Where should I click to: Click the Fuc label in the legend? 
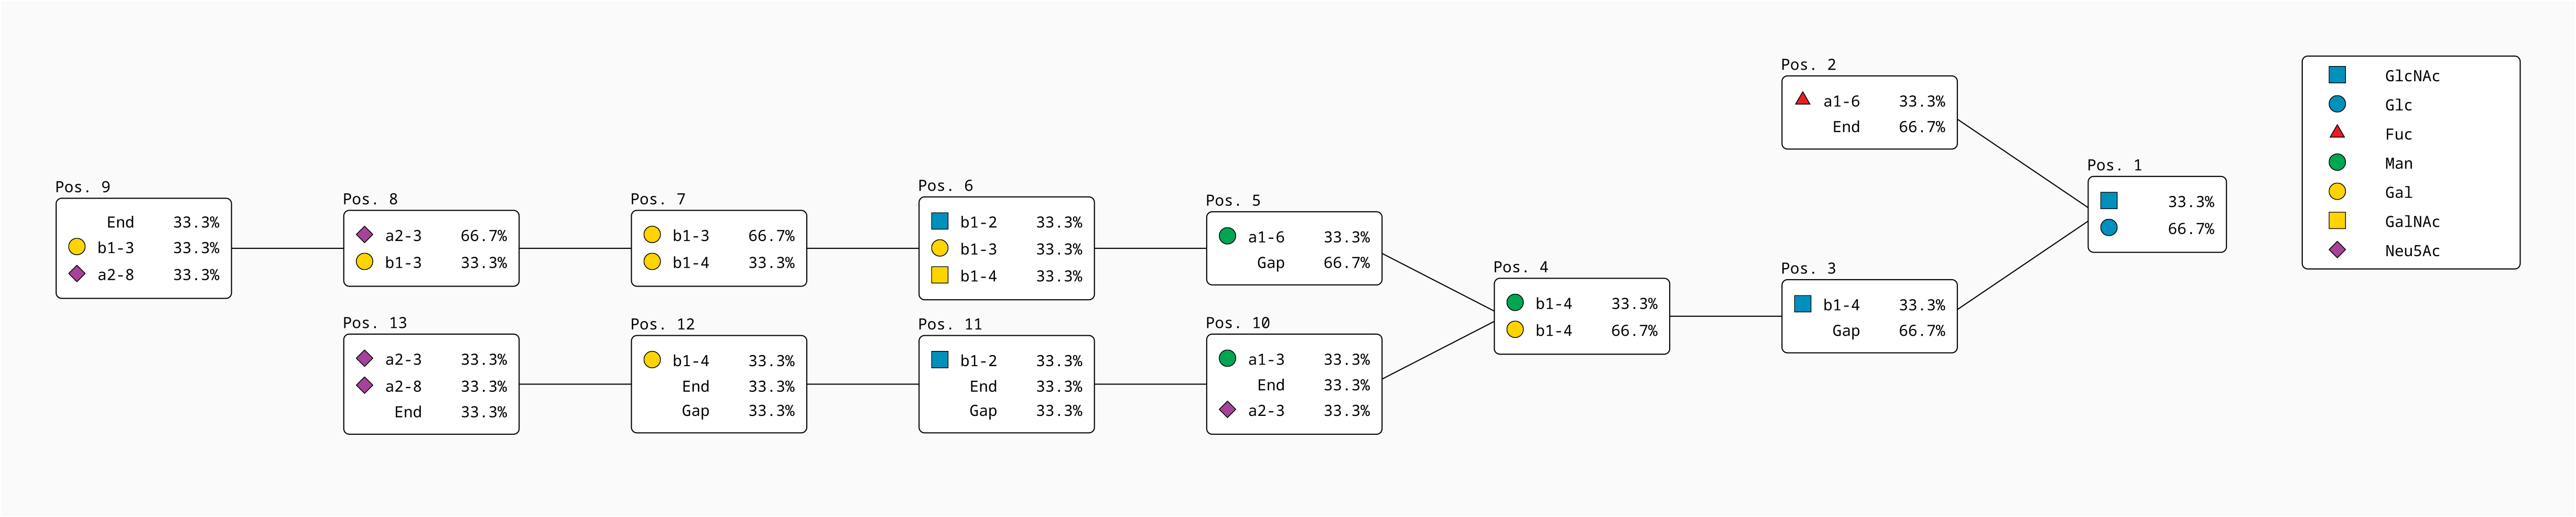2398,134
